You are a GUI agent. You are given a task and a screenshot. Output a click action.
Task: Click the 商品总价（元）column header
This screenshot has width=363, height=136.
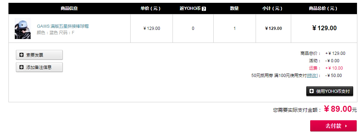(323, 8)
